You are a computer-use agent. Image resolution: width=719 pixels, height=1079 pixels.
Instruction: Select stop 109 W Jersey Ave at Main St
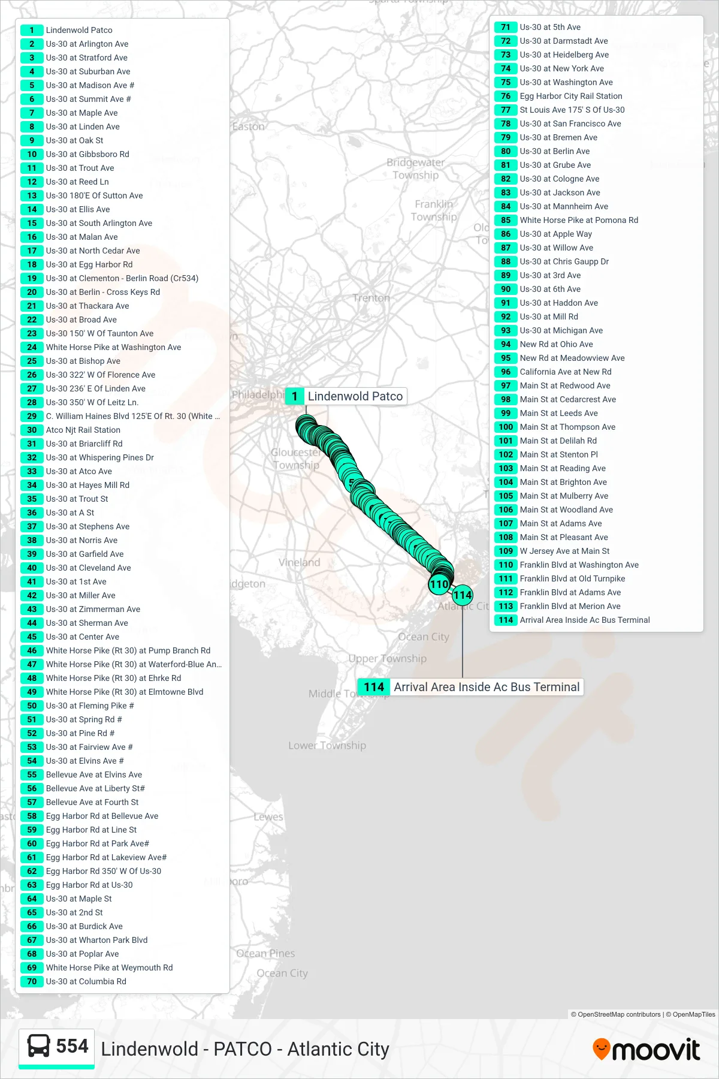tap(552, 551)
